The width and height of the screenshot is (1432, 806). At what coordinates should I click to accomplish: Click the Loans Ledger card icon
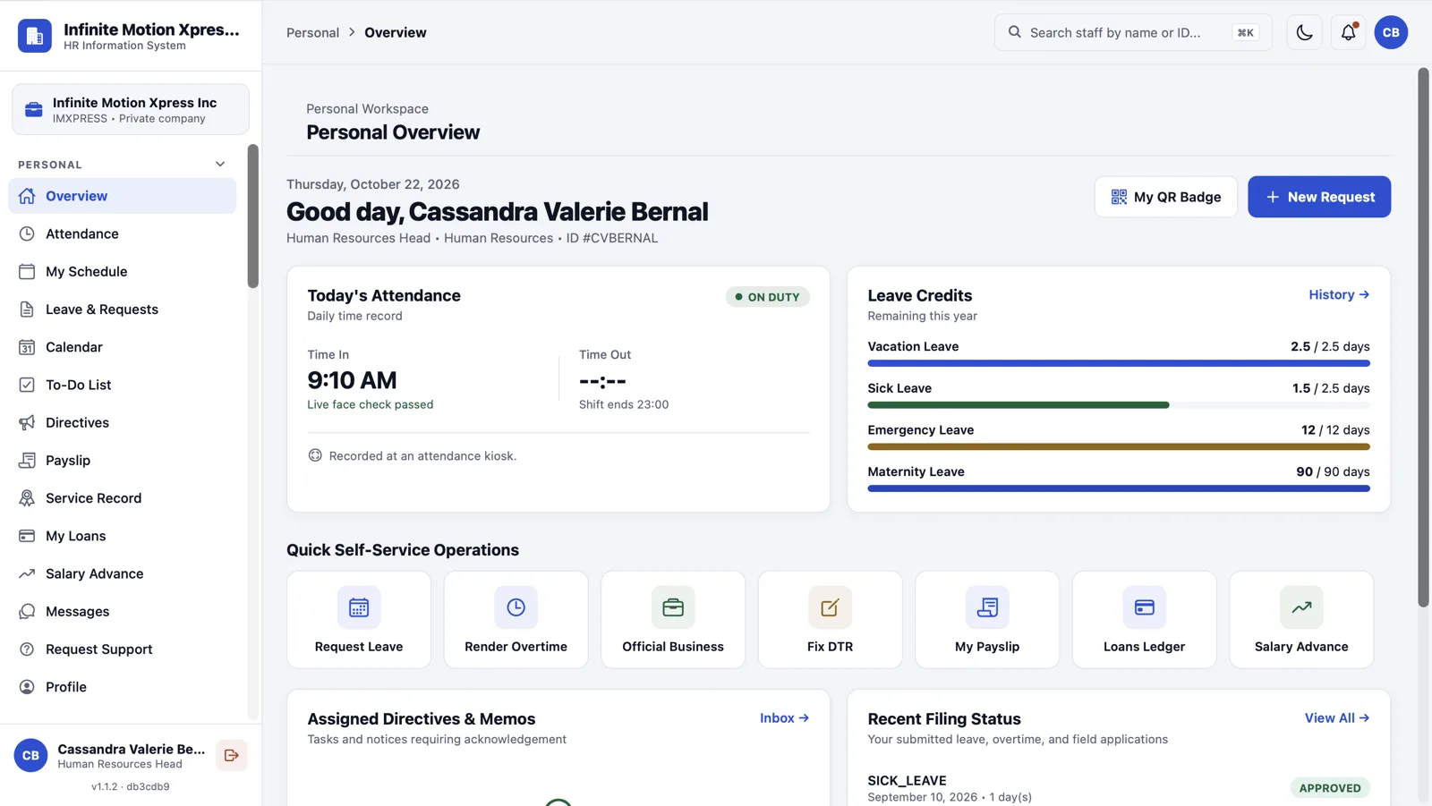pyautogui.click(x=1144, y=607)
